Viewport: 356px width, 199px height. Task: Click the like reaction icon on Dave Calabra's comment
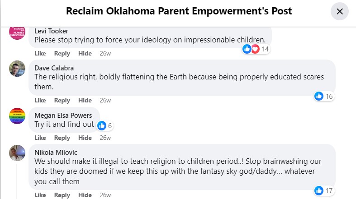319,96
